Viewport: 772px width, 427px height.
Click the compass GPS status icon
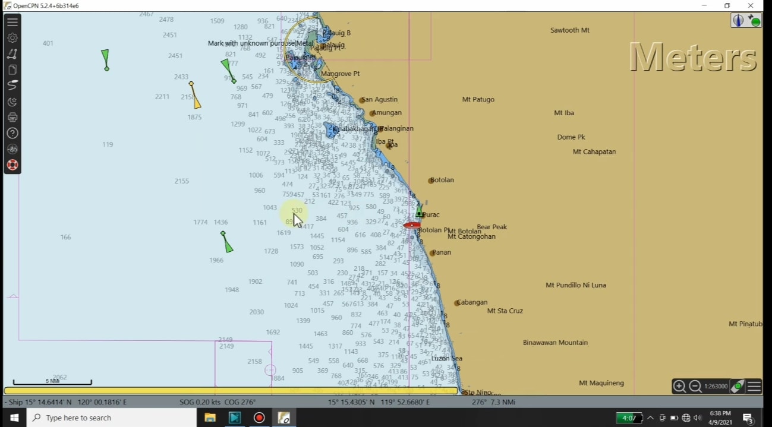point(746,21)
